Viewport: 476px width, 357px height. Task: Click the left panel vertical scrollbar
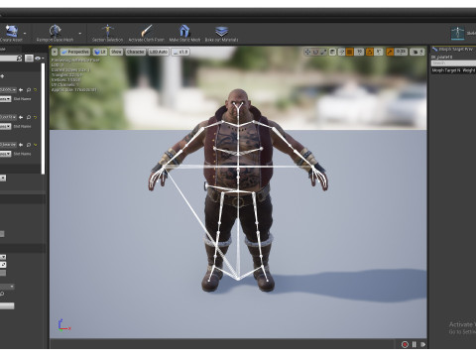[43, 118]
